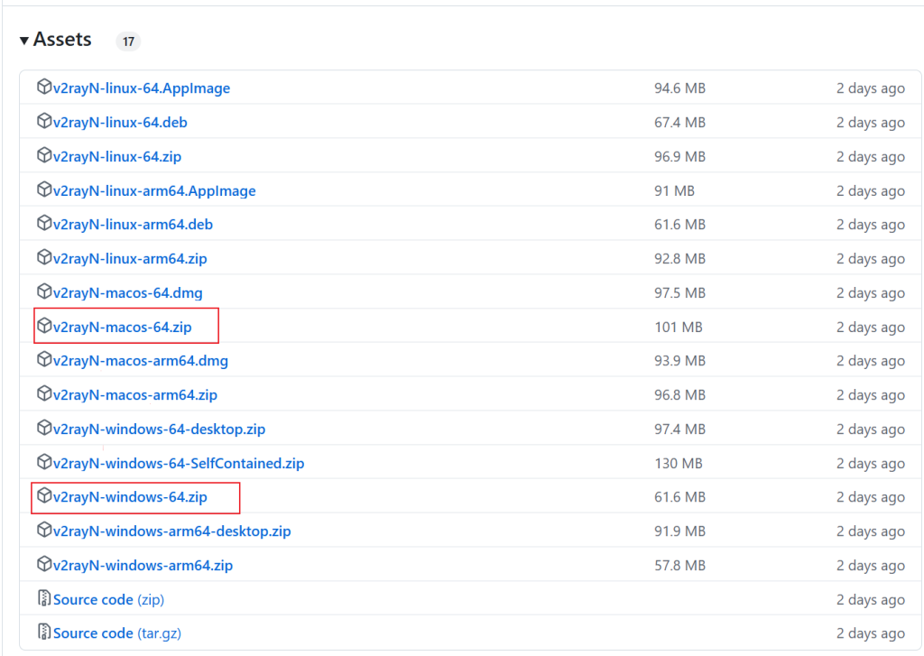
Task: Click package icon beside v2rayN-linux-arm64.deb
Action: click(x=44, y=224)
